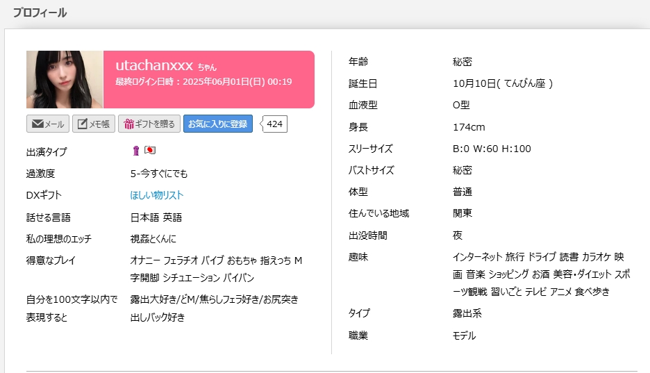This screenshot has height=373, width=650.
Task: Click the 日本語 英語 languages value
Action: pos(156,217)
